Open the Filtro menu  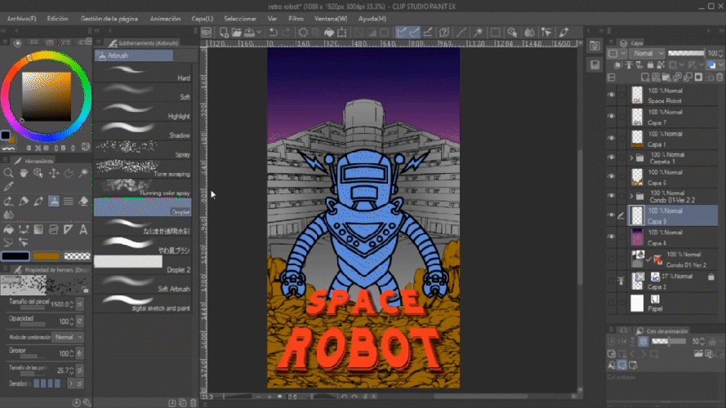pos(296,19)
